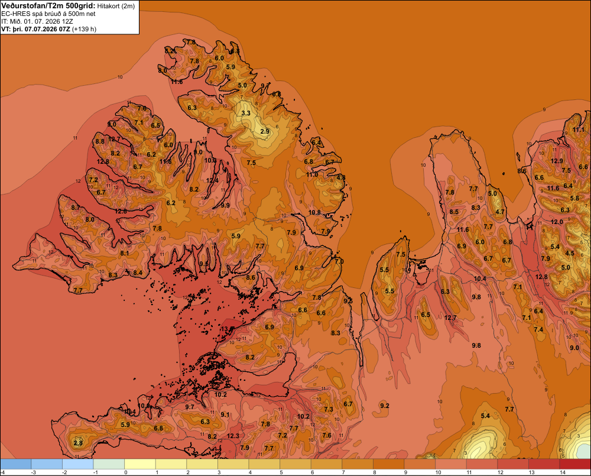Select the dark red 13 to 14 legend swatch

[544, 464]
